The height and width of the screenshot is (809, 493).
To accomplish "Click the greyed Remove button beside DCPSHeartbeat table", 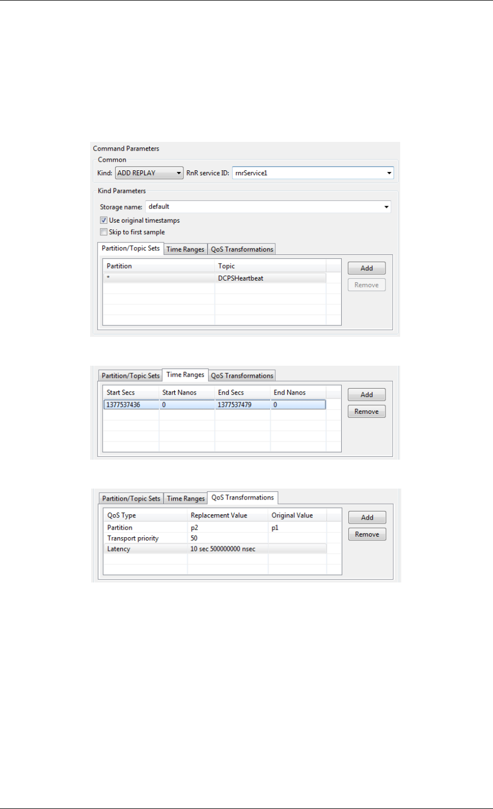I will tap(367, 285).
